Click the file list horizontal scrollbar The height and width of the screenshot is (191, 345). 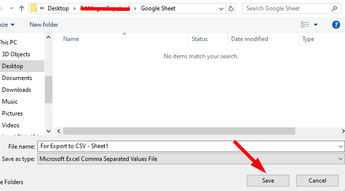click(x=179, y=131)
